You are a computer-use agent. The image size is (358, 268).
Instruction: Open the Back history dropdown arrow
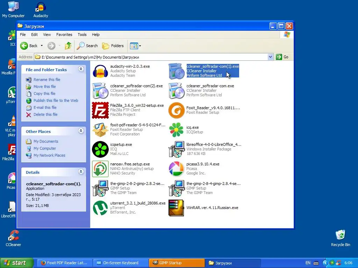pyautogui.click(x=42, y=46)
